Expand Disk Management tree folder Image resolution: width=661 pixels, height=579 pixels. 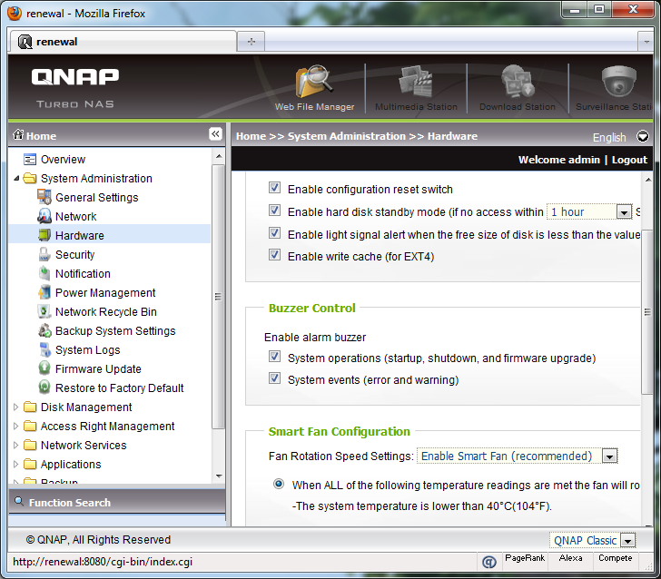(x=16, y=407)
